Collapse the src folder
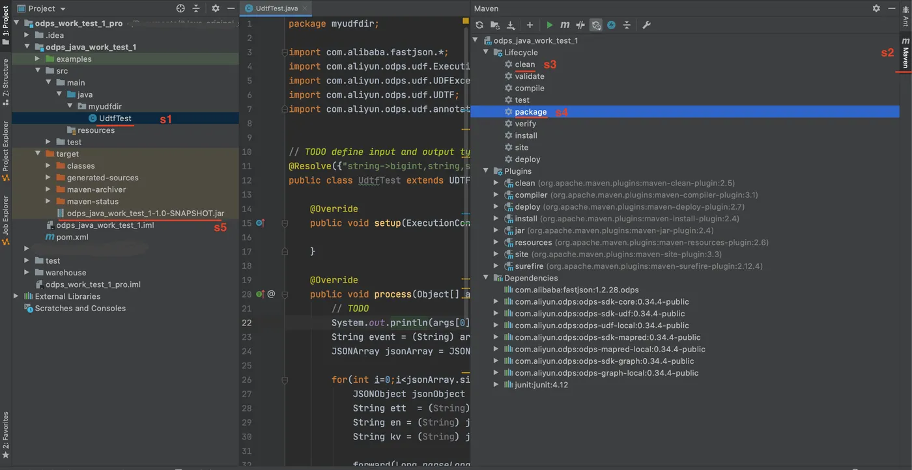Screen dimensions: 912x470 pos(38,71)
